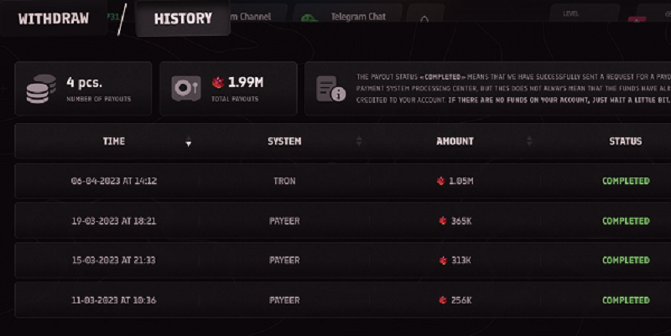Sort history by the Time column arrow

pyautogui.click(x=188, y=142)
